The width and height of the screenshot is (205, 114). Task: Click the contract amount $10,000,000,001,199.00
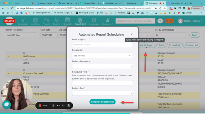pyautogui.click(x=170, y=73)
